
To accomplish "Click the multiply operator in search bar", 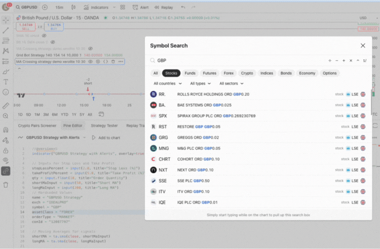I will [x=351, y=61].
